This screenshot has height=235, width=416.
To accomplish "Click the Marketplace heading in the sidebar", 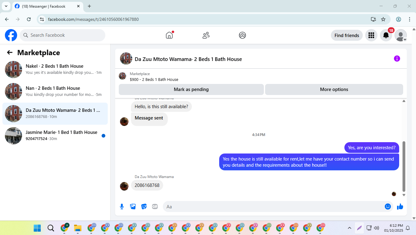I will pyautogui.click(x=39, y=52).
